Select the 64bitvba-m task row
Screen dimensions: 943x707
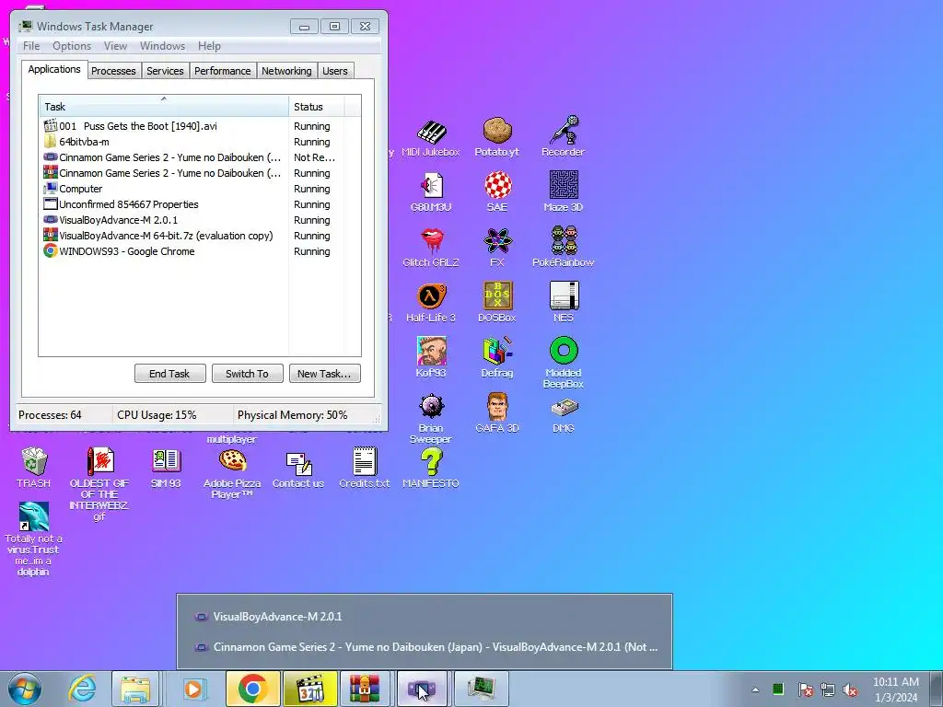point(200,142)
